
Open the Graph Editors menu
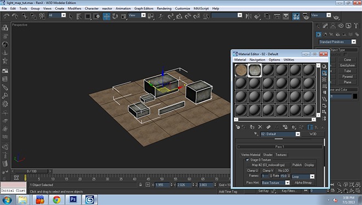coord(144,8)
